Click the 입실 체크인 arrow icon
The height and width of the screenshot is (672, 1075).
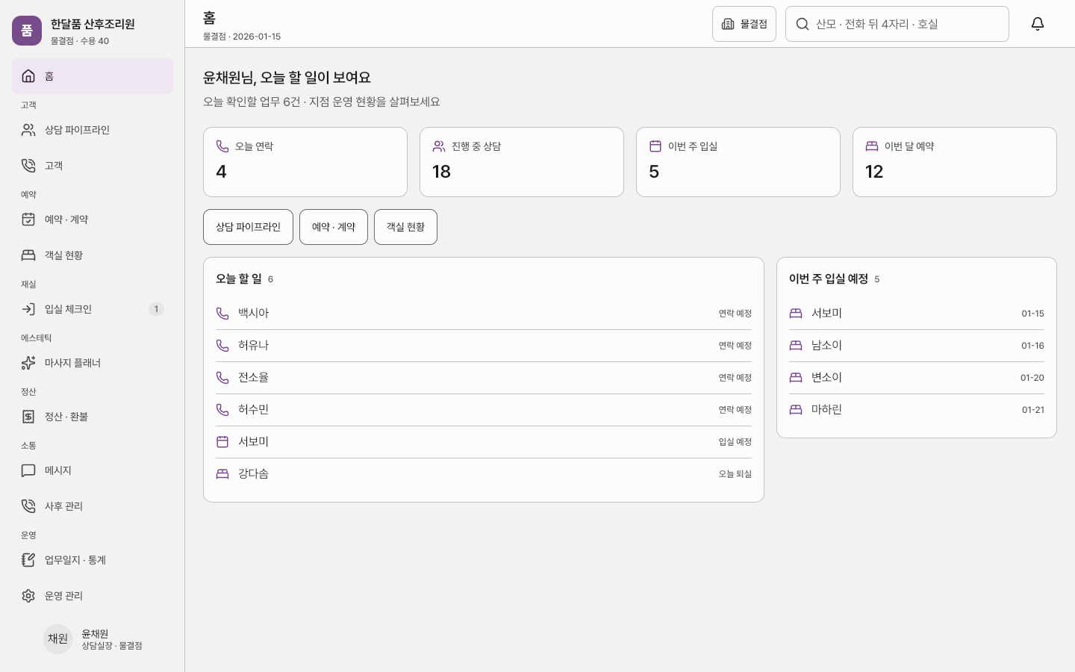coord(28,309)
